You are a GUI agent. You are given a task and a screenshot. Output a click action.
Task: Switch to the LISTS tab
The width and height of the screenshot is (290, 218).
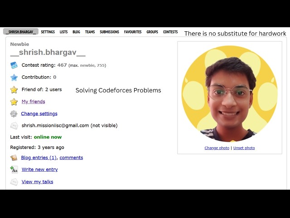tap(63, 32)
